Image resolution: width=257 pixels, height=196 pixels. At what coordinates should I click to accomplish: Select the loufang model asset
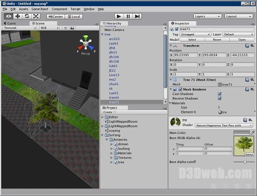pos(122,149)
